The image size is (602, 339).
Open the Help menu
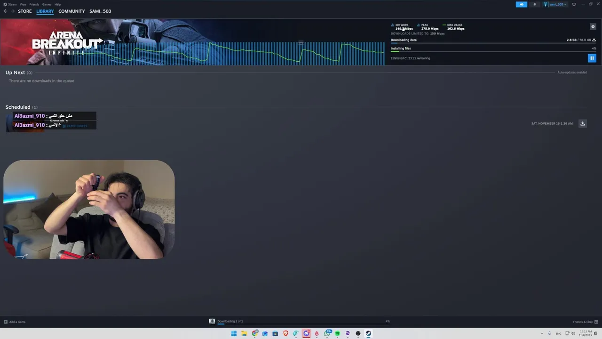pyautogui.click(x=57, y=4)
